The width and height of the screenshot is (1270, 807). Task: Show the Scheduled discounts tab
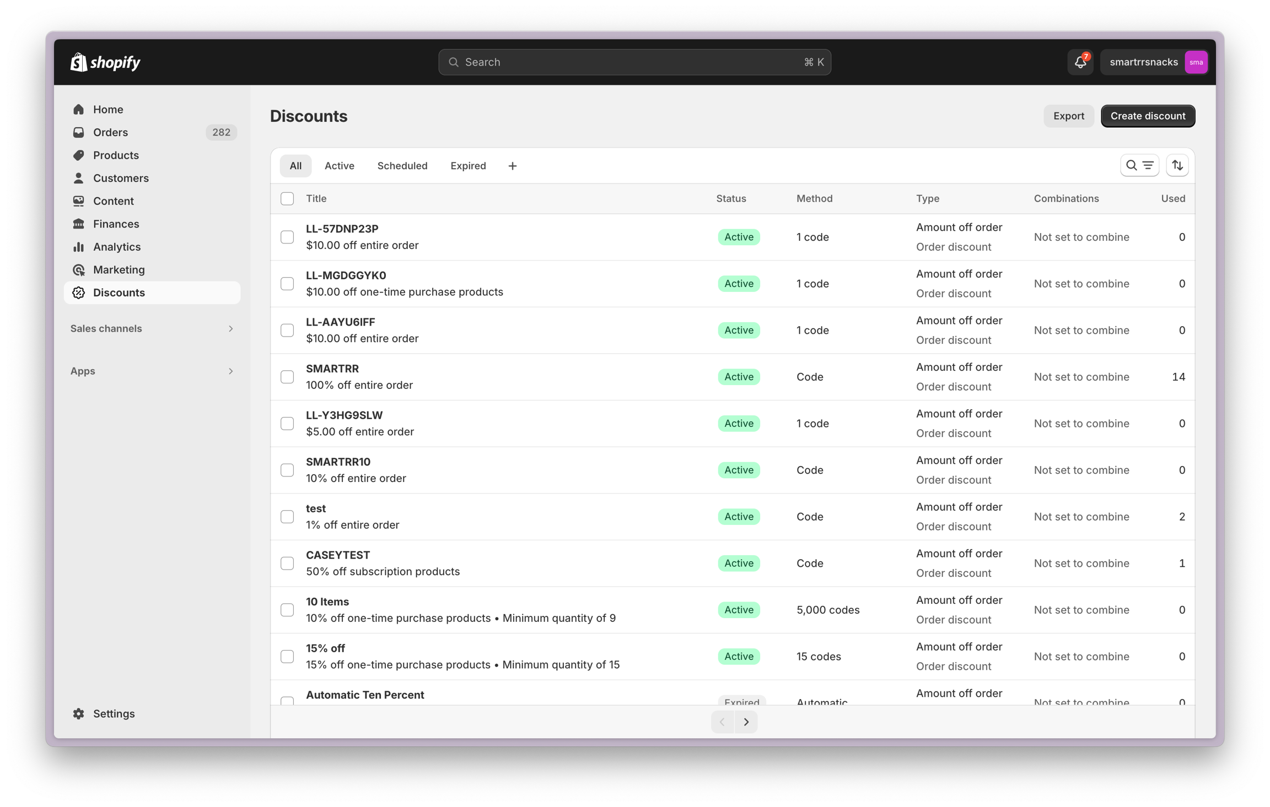click(x=402, y=166)
